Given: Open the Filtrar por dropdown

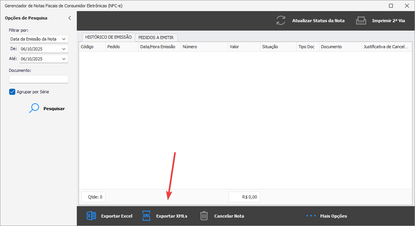Looking at the screenshot, I should coord(63,39).
